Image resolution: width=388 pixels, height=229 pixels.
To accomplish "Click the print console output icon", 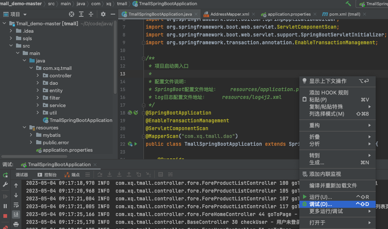I will 16,224.
